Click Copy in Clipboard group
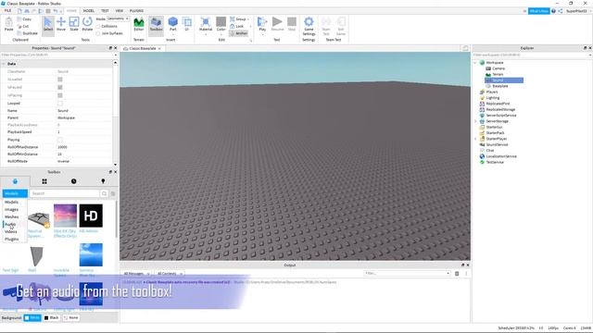The width and height of the screenshot is (593, 333). tap(24, 18)
